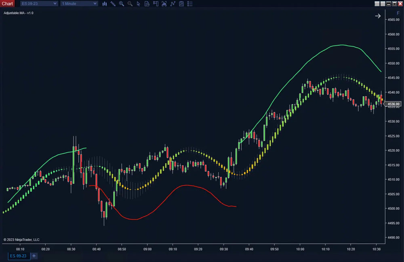Click the Chart title label
The image size is (404, 262).
(x=7, y=4)
